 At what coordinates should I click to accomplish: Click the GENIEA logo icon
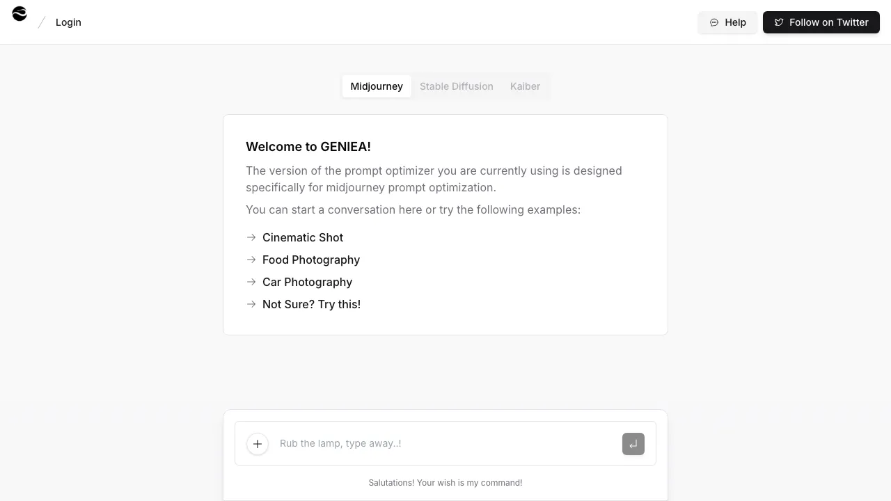pyautogui.click(x=19, y=13)
